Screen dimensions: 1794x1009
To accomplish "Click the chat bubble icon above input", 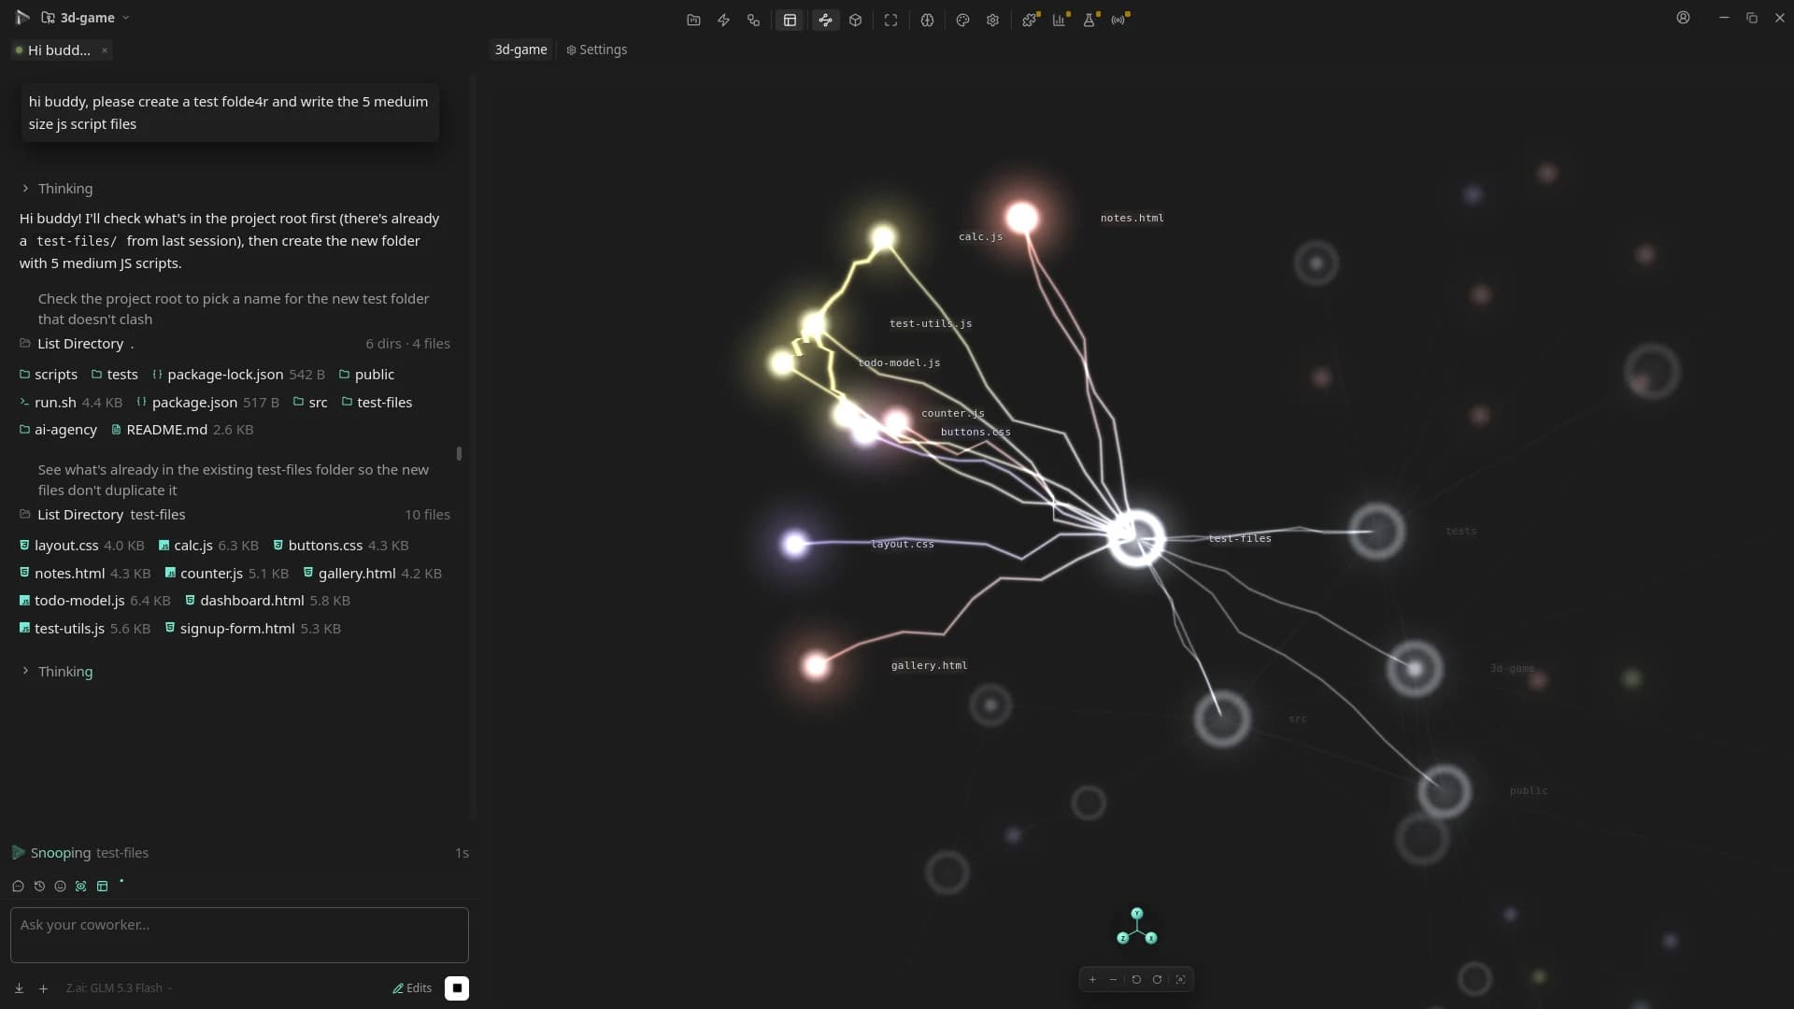I will coord(18,886).
